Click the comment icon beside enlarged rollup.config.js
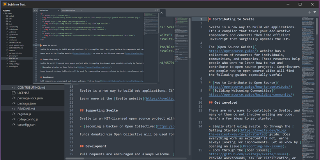The image size is (320, 160). pos(14,119)
